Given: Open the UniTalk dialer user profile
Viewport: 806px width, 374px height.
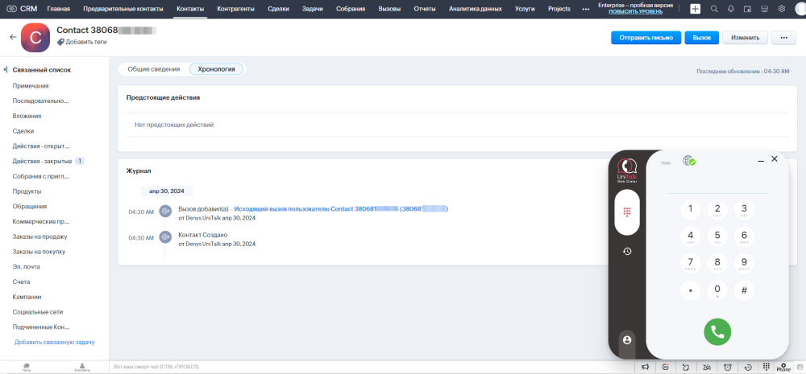Looking at the screenshot, I should (x=626, y=340).
